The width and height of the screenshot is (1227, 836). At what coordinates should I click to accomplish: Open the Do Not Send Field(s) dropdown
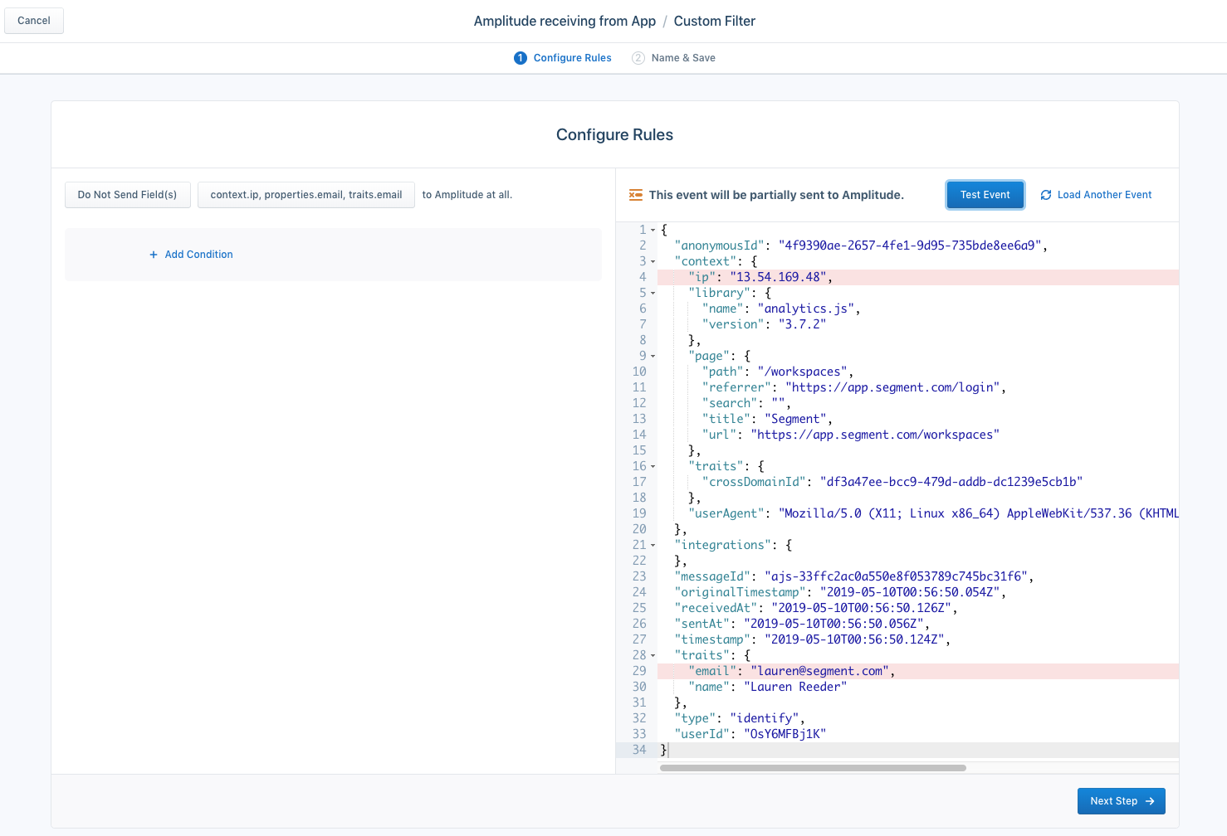[x=128, y=195]
